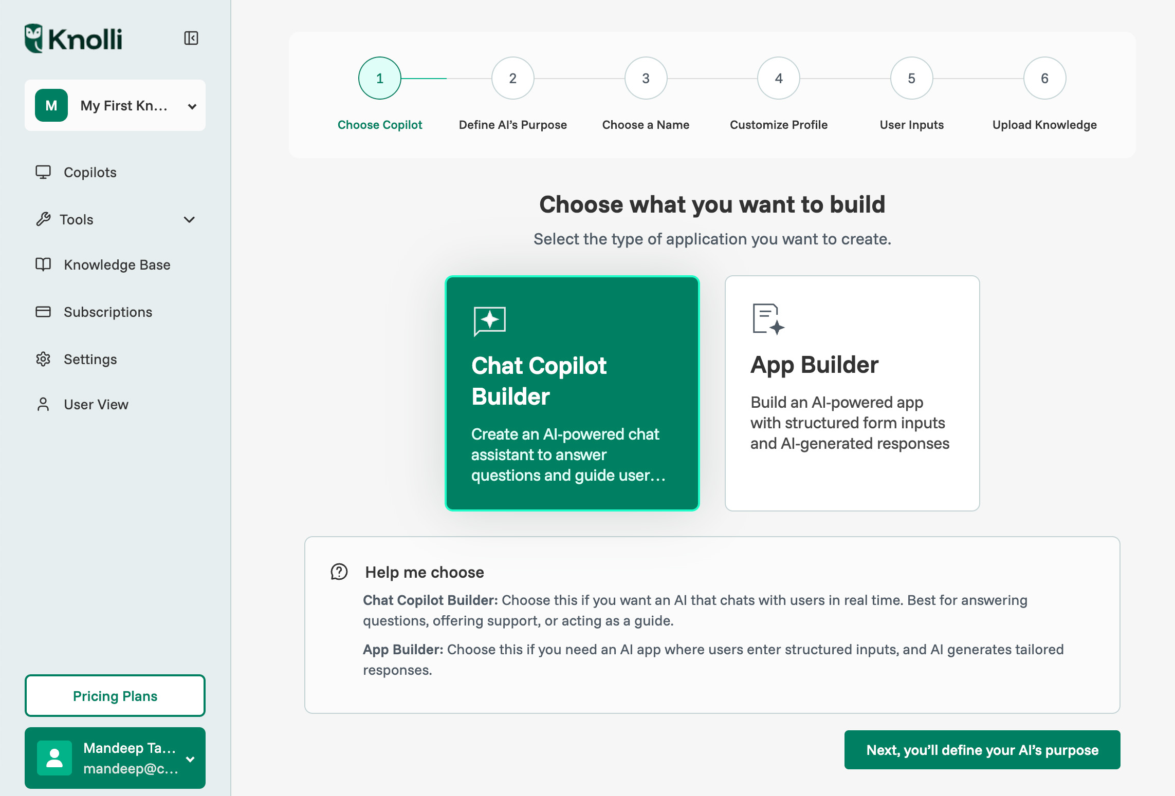Click the Pricing Plans button
The height and width of the screenshot is (796, 1175).
coord(115,696)
